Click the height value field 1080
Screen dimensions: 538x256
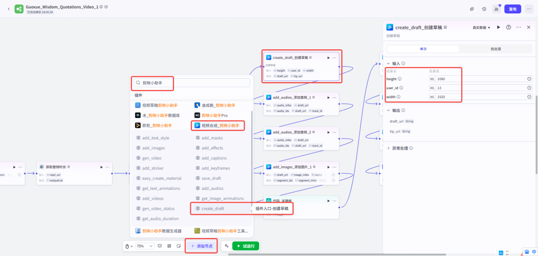(481, 79)
